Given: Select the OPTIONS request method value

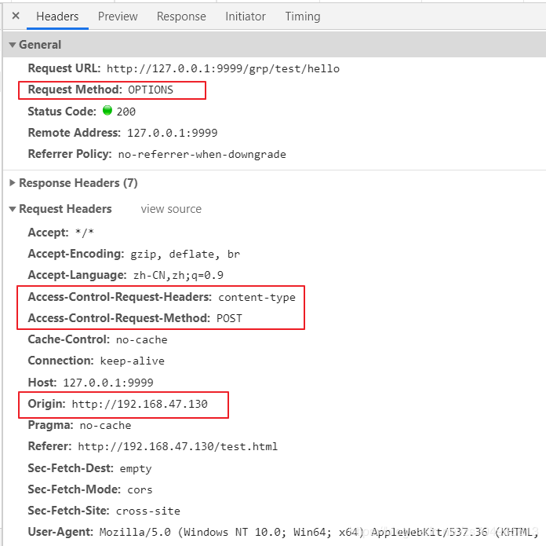Looking at the screenshot, I should pos(151,90).
